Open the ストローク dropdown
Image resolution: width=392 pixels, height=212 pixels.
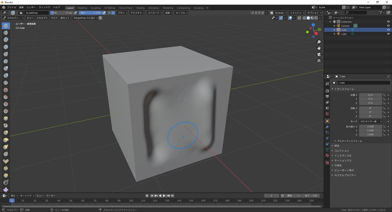coord(155,13)
